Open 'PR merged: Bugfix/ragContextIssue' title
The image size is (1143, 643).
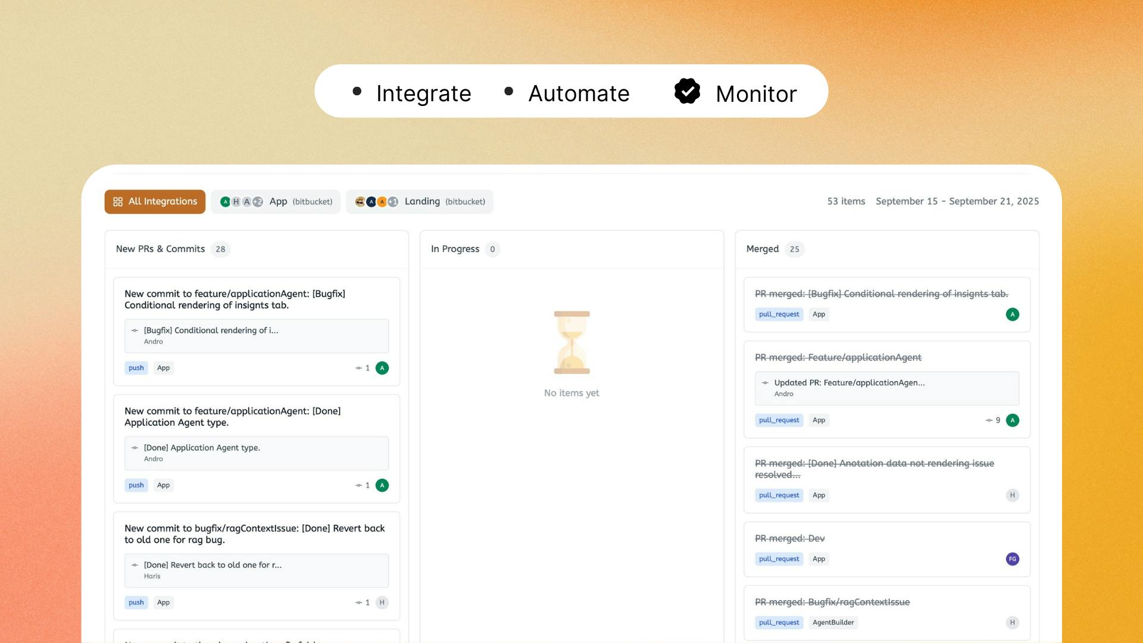pyautogui.click(x=832, y=602)
